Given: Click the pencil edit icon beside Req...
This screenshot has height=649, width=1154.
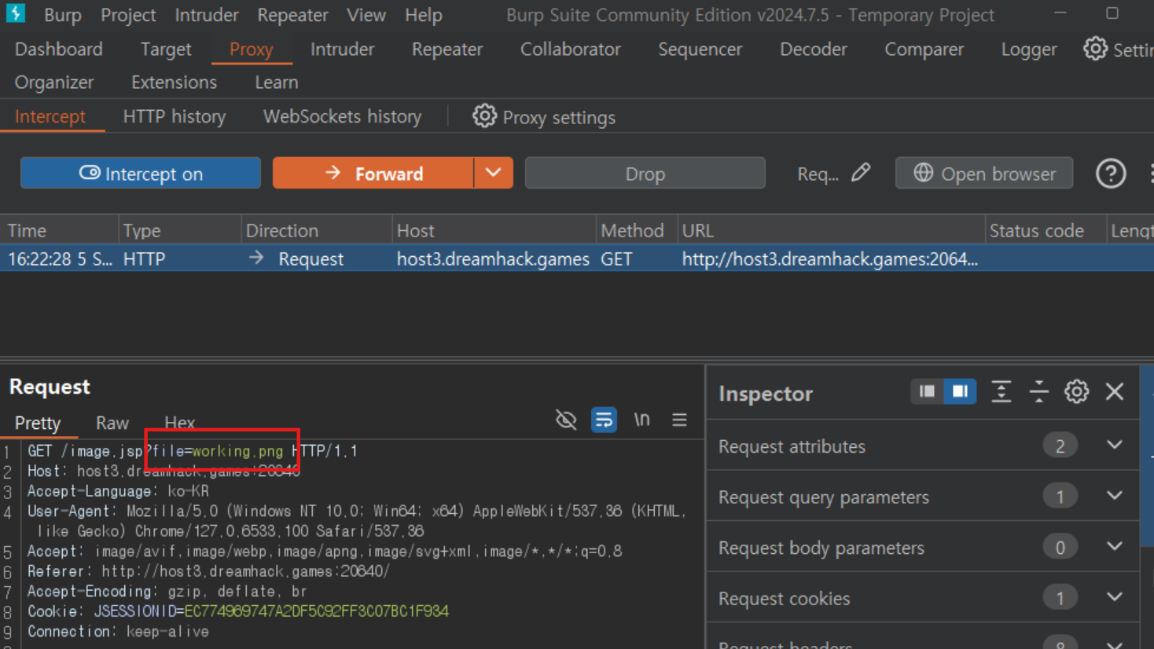Looking at the screenshot, I should [861, 173].
